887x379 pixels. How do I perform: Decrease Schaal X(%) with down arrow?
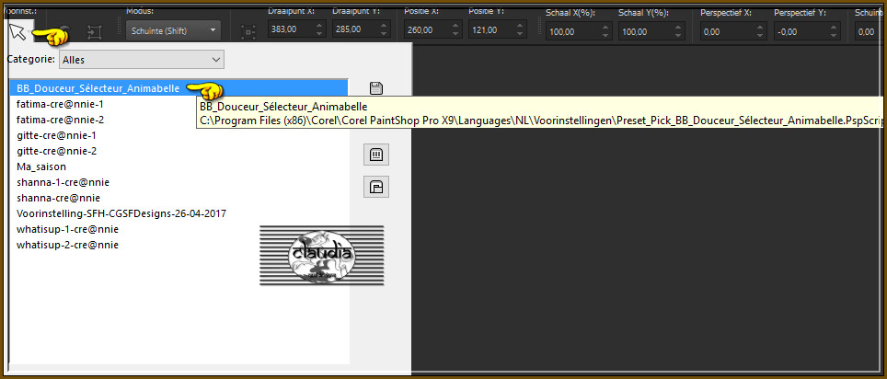point(605,36)
